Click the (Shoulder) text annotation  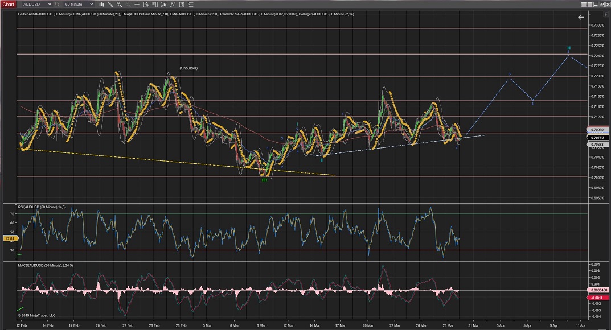point(188,68)
